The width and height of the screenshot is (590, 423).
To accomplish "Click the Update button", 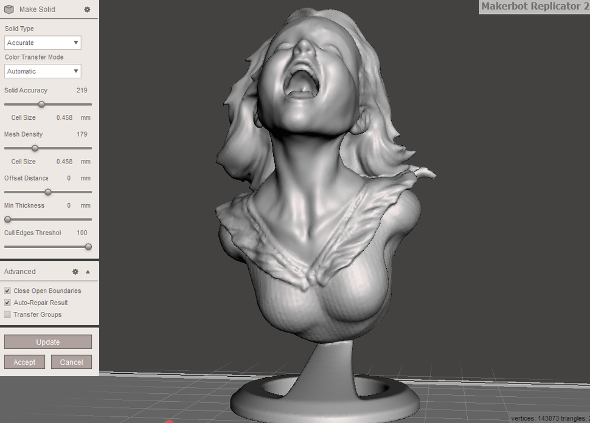I will coord(48,342).
